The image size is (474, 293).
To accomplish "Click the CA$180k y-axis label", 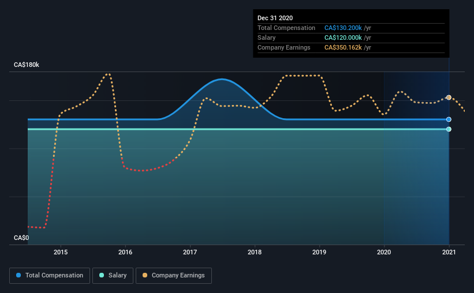I will (27, 65).
